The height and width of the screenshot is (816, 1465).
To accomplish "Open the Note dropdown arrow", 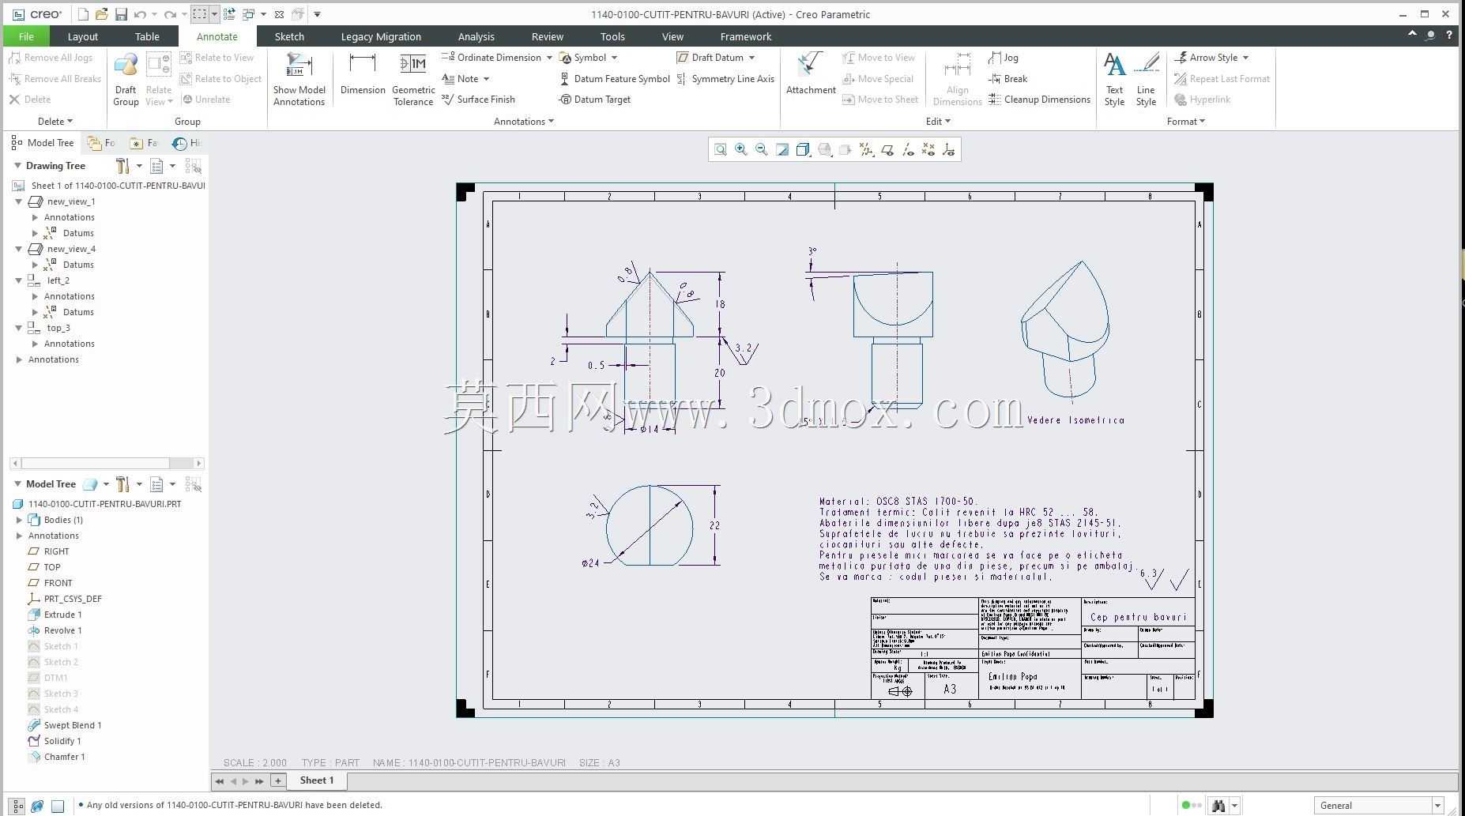I will [486, 79].
